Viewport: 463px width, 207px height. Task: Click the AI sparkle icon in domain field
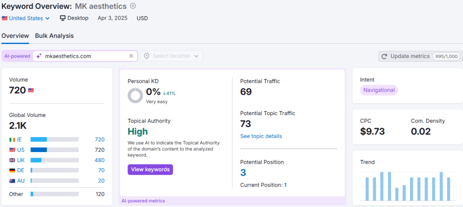coord(39,56)
